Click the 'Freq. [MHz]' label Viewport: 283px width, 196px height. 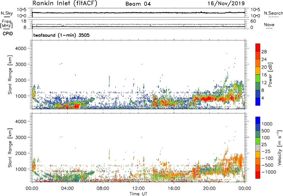tap(6, 24)
